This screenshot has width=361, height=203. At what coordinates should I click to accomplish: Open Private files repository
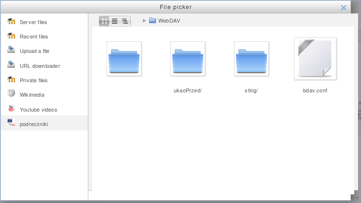click(x=44, y=80)
